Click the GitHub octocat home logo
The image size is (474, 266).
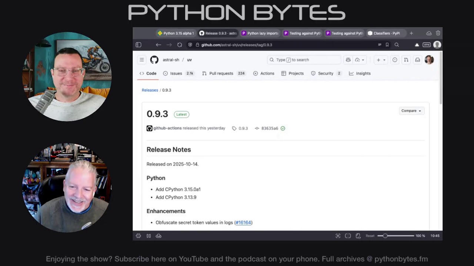(154, 59)
